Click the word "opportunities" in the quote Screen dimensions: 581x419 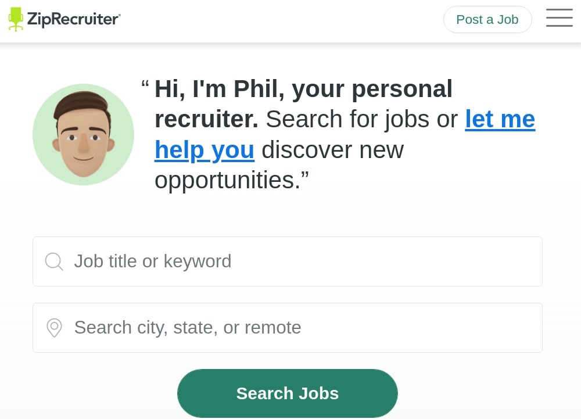(x=227, y=180)
